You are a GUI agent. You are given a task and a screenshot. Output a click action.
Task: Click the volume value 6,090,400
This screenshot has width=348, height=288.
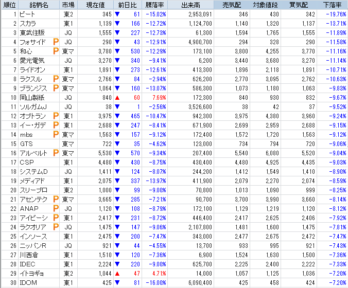click(x=200, y=283)
